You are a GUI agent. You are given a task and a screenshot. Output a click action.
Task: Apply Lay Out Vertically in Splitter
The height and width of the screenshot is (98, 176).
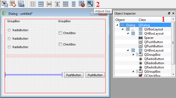pyautogui.click(x=57, y=4)
